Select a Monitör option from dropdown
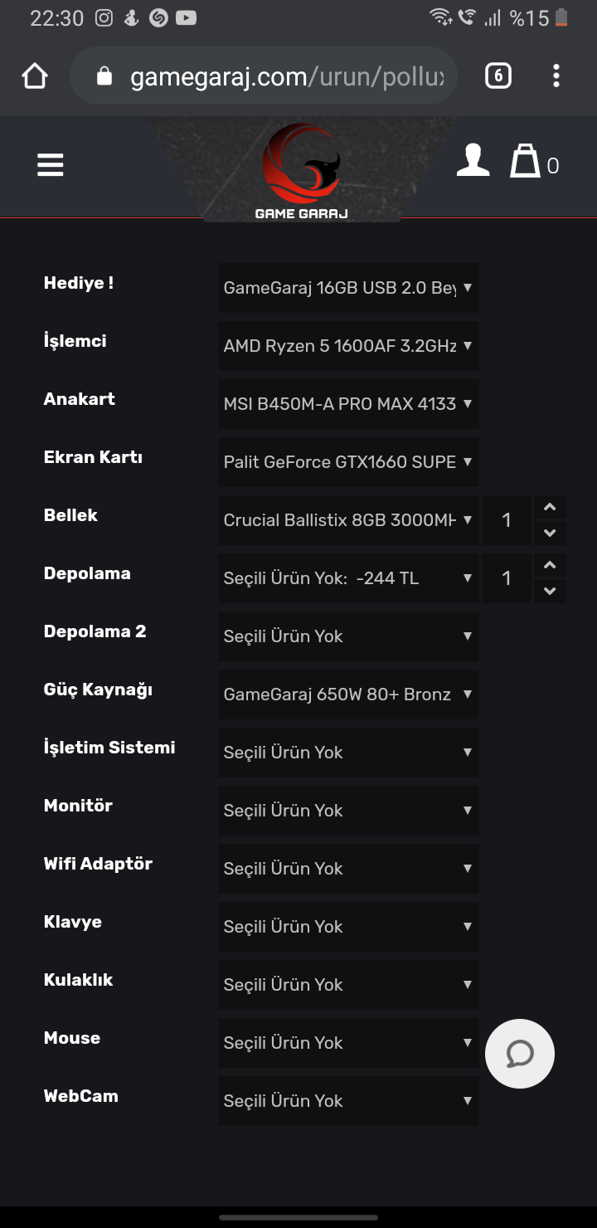Screen dimensions: 597x1228 pos(348,811)
